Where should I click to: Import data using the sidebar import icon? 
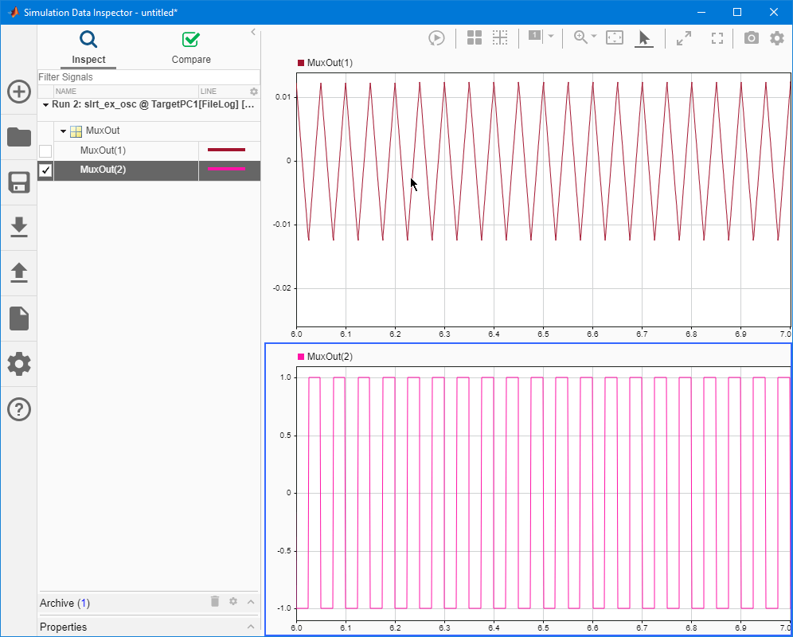[x=18, y=228]
